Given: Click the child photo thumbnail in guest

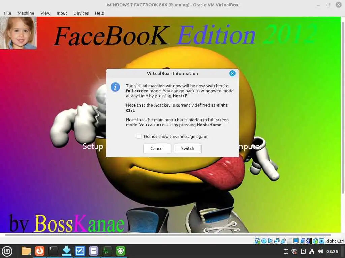Looking at the screenshot, I should coord(19,33).
